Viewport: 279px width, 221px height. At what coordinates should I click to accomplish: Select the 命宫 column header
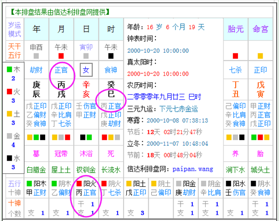pos(260,29)
